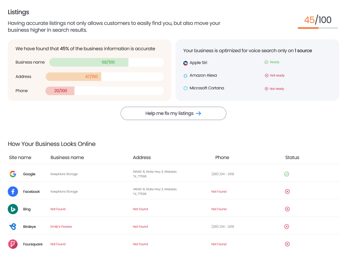Click the Amazon Alexa icon

(x=185, y=76)
